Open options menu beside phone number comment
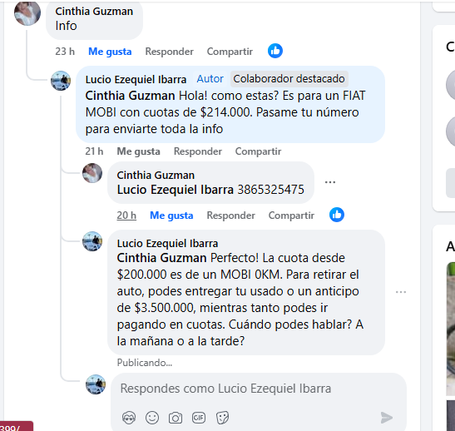This screenshot has height=431, width=455. pos(330,182)
